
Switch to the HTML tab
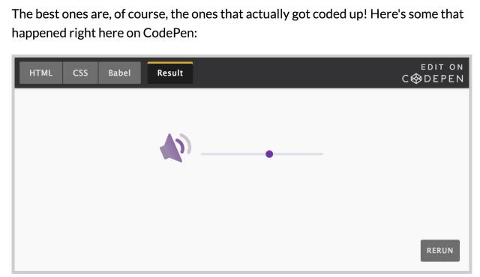click(41, 73)
